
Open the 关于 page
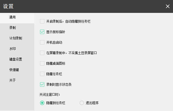[x=13, y=80]
